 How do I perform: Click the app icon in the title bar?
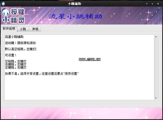3,4
